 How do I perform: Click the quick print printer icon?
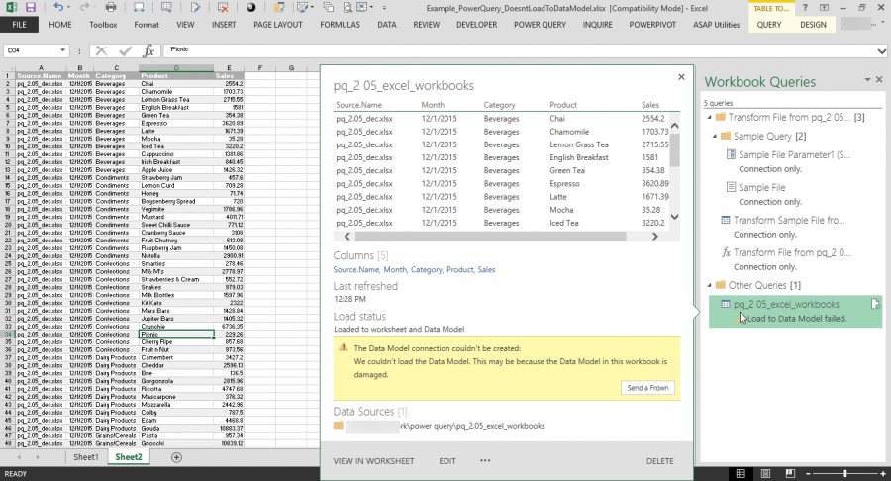(111, 7)
